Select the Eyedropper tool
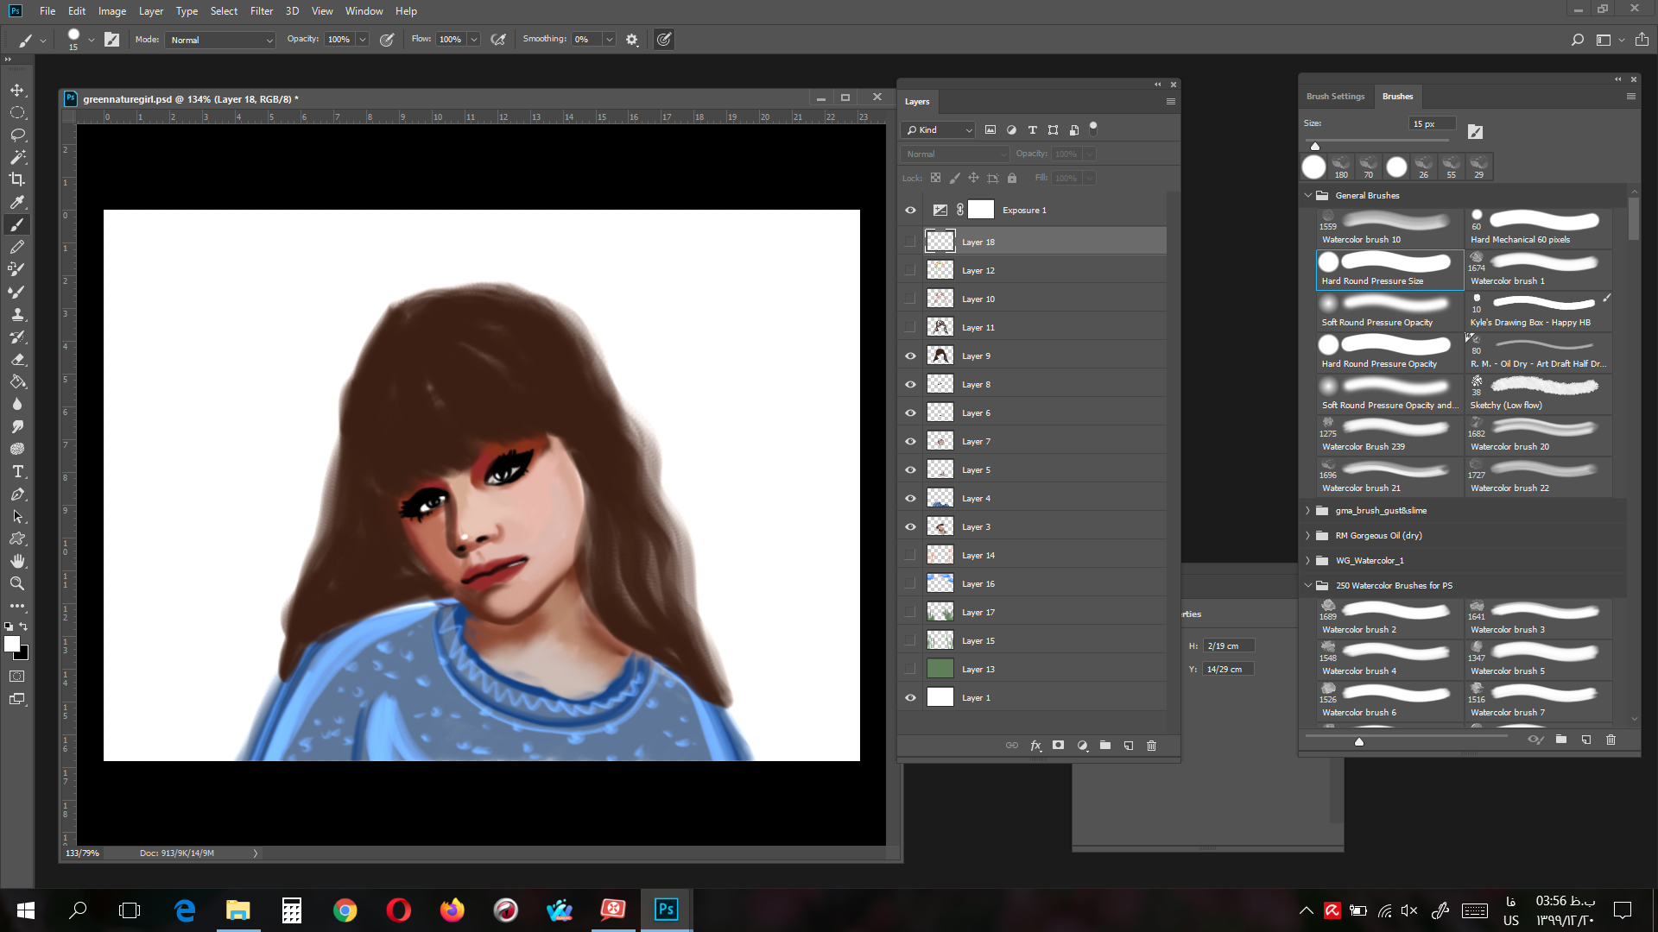1658x932 pixels. [x=17, y=202]
